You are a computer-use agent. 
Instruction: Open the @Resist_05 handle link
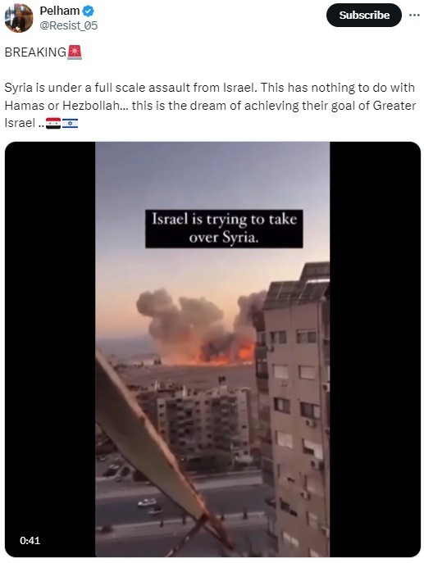point(68,25)
